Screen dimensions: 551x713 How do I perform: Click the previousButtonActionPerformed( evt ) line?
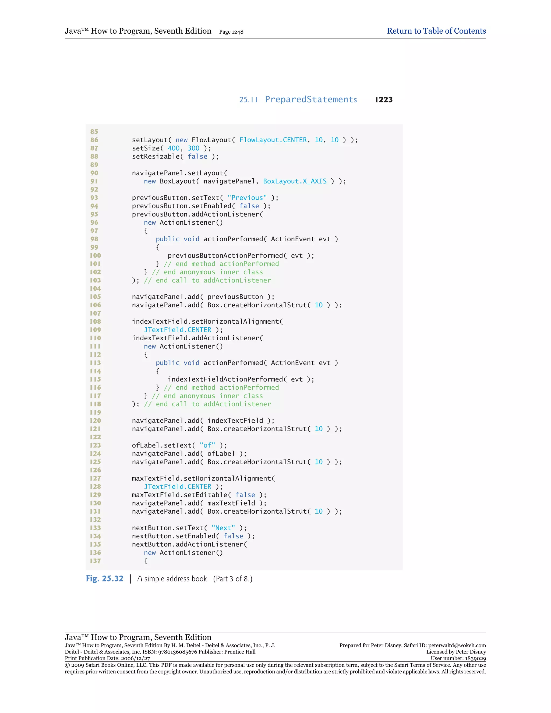point(241,256)
